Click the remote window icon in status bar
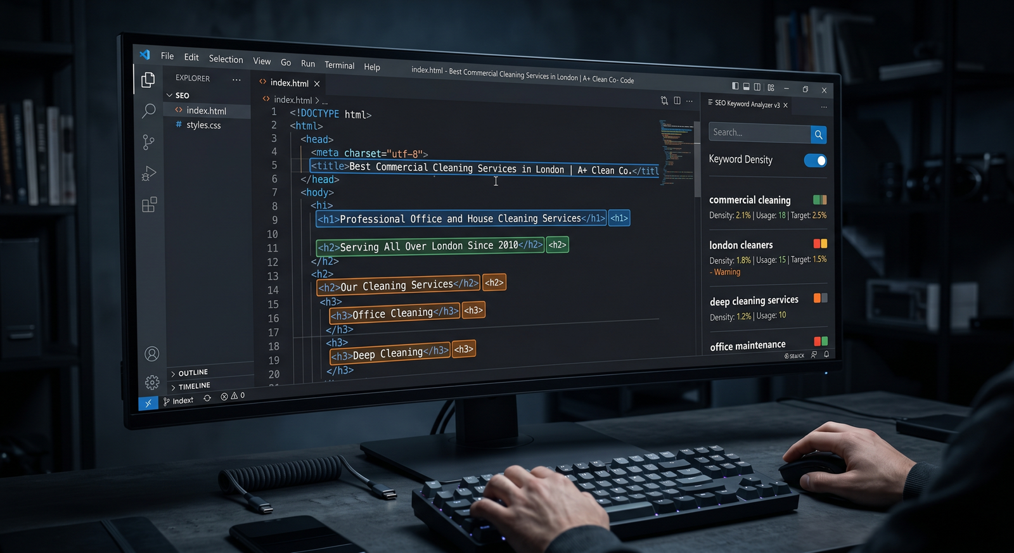This screenshot has width=1014, height=553. coord(148,403)
